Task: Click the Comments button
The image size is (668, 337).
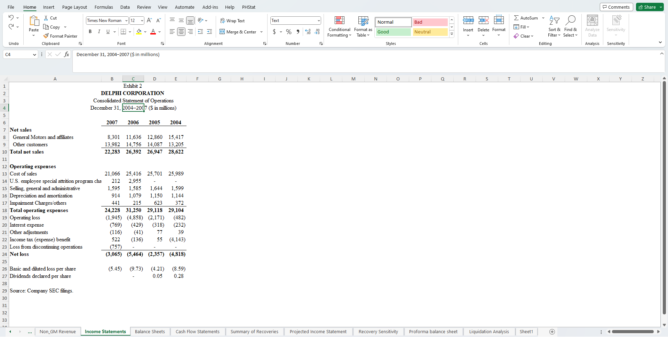Action: click(x=616, y=7)
